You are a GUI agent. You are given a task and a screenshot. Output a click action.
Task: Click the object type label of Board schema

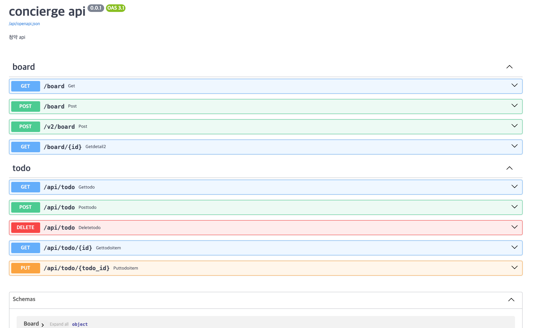tap(80, 324)
